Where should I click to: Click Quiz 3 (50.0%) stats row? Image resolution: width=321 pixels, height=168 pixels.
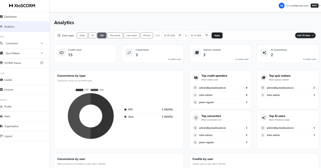[x=148, y=117]
